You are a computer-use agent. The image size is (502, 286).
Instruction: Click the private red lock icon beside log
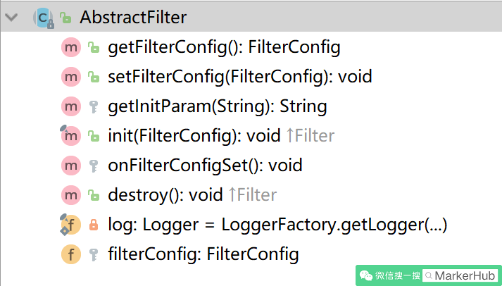click(94, 225)
